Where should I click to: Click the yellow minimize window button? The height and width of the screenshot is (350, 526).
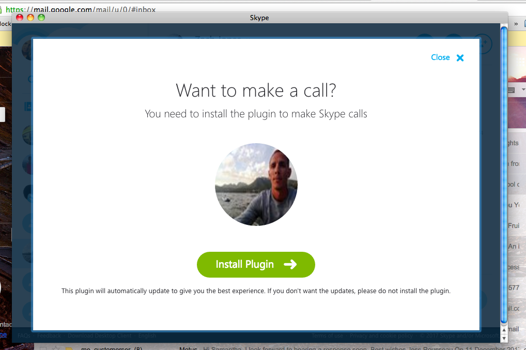pos(30,18)
